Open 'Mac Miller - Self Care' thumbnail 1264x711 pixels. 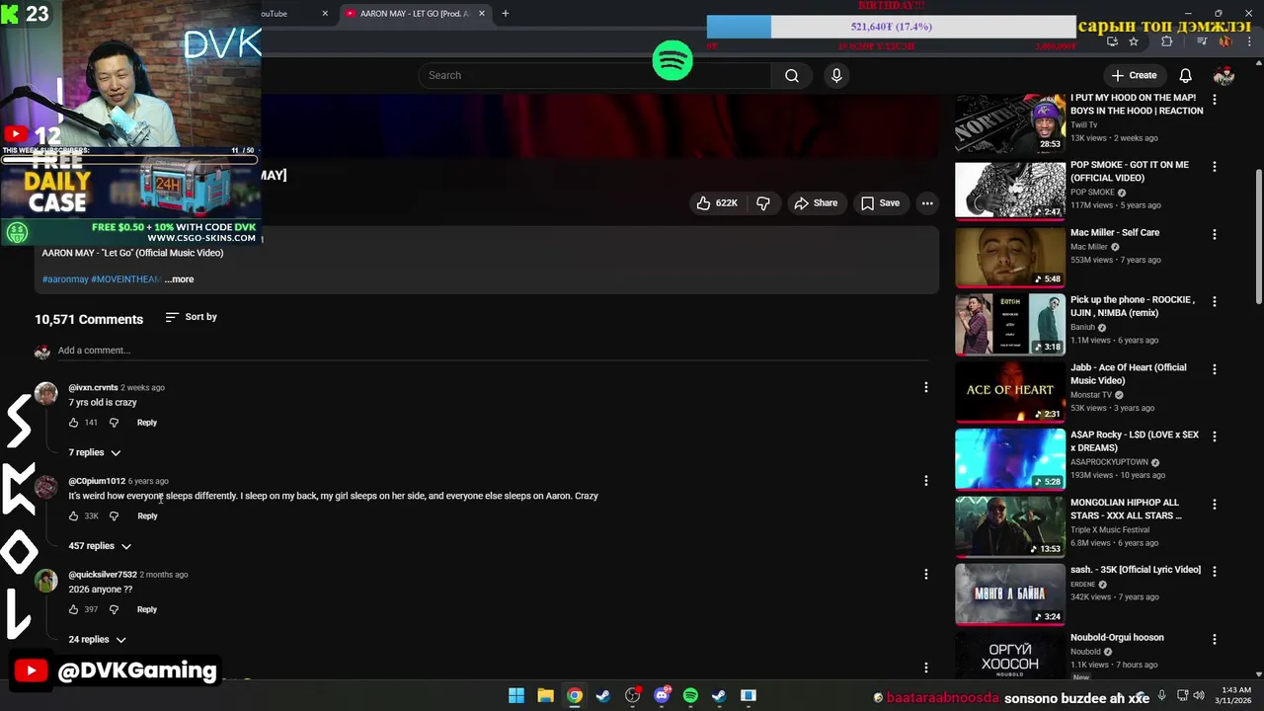tap(1010, 257)
